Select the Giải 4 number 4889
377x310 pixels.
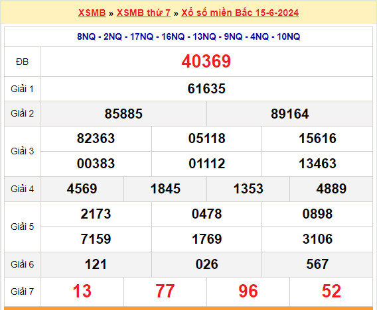click(331, 189)
